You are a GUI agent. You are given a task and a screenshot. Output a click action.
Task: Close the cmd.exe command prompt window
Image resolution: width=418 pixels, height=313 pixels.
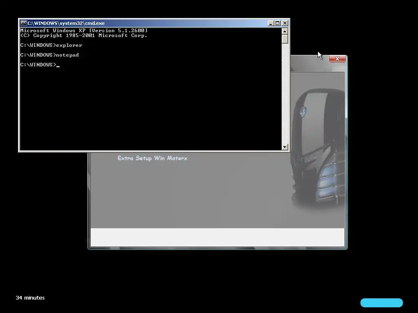click(285, 23)
